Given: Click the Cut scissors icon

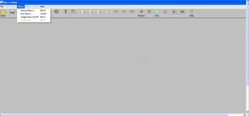Looking at the screenshot, I should [x=66, y=11].
